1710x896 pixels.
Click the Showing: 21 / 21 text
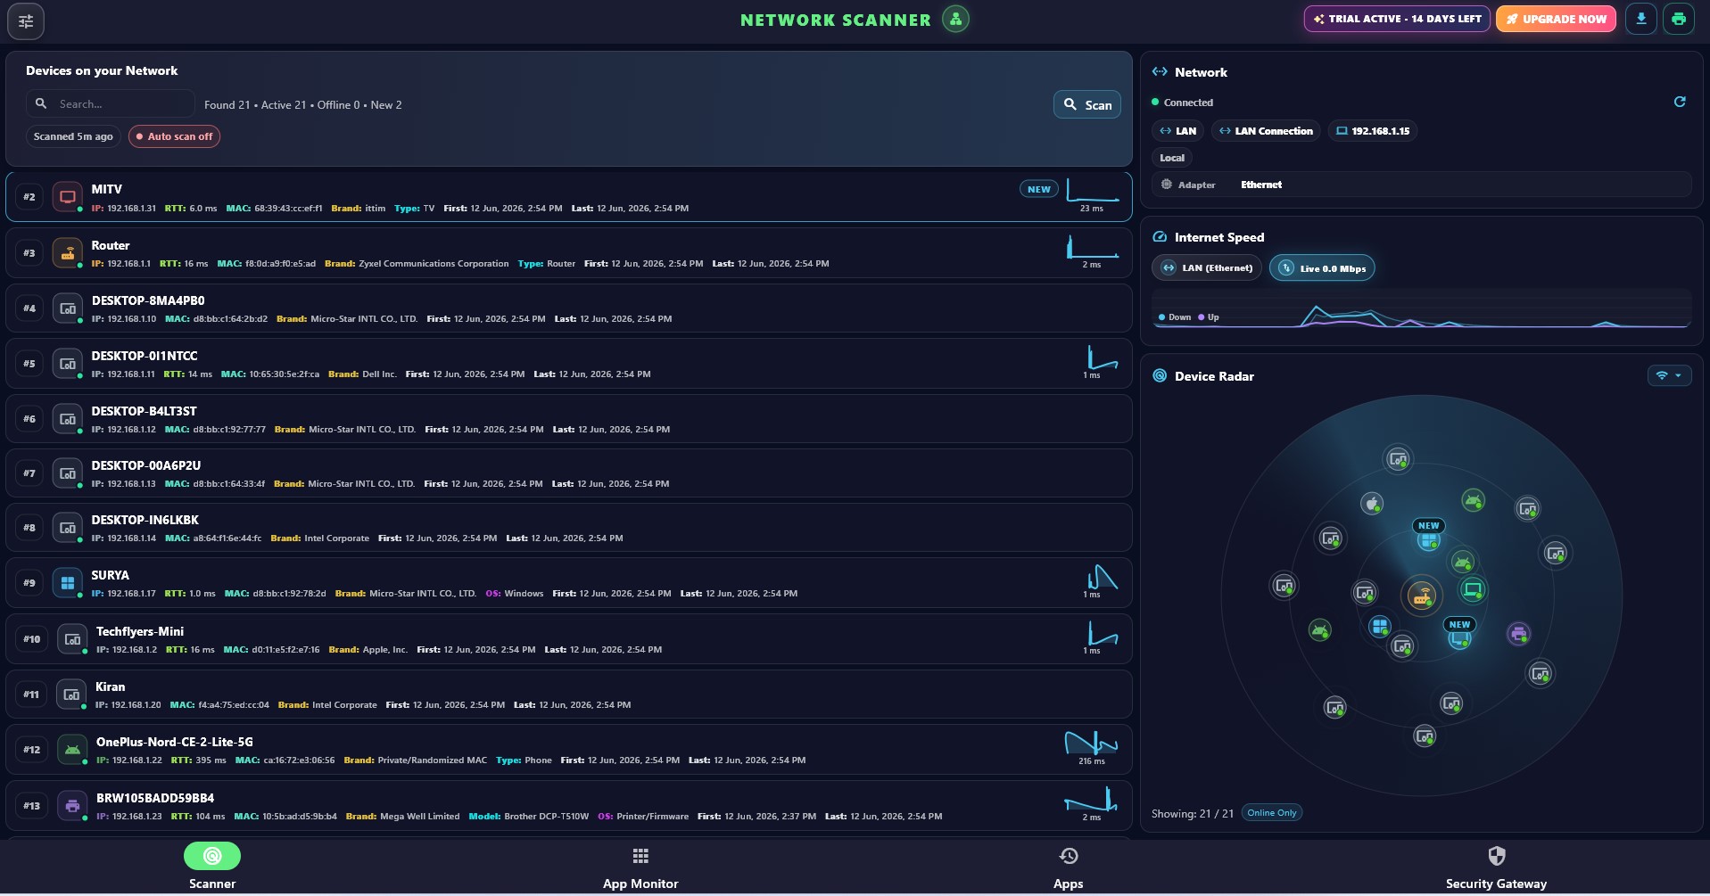tap(1192, 813)
